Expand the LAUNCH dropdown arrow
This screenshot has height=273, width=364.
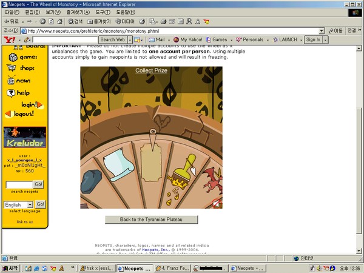coord(301,40)
